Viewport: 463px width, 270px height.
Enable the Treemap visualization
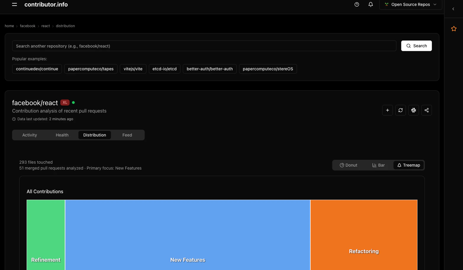(x=409, y=165)
